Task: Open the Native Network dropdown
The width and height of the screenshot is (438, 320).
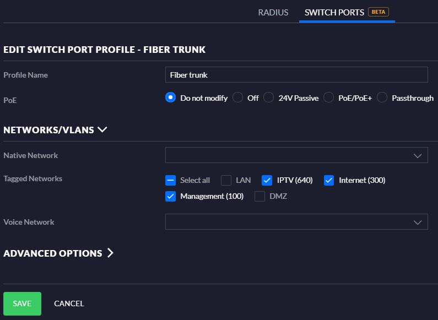Action: pos(296,155)
